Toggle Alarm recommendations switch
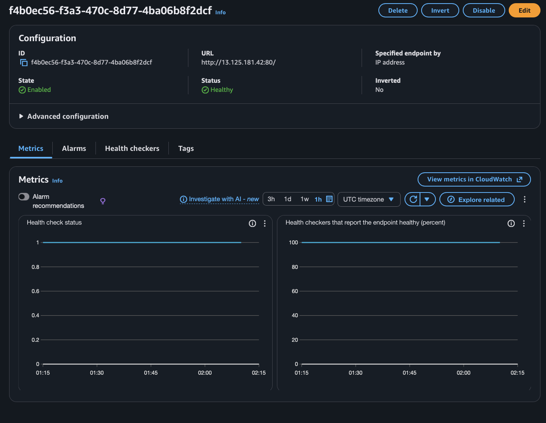The height and width of the screenshot is (423, 546). pyautogui.click(x=24, y=197)
